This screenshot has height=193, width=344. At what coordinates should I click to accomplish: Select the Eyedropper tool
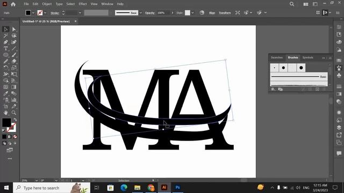(x=6, y=93)
